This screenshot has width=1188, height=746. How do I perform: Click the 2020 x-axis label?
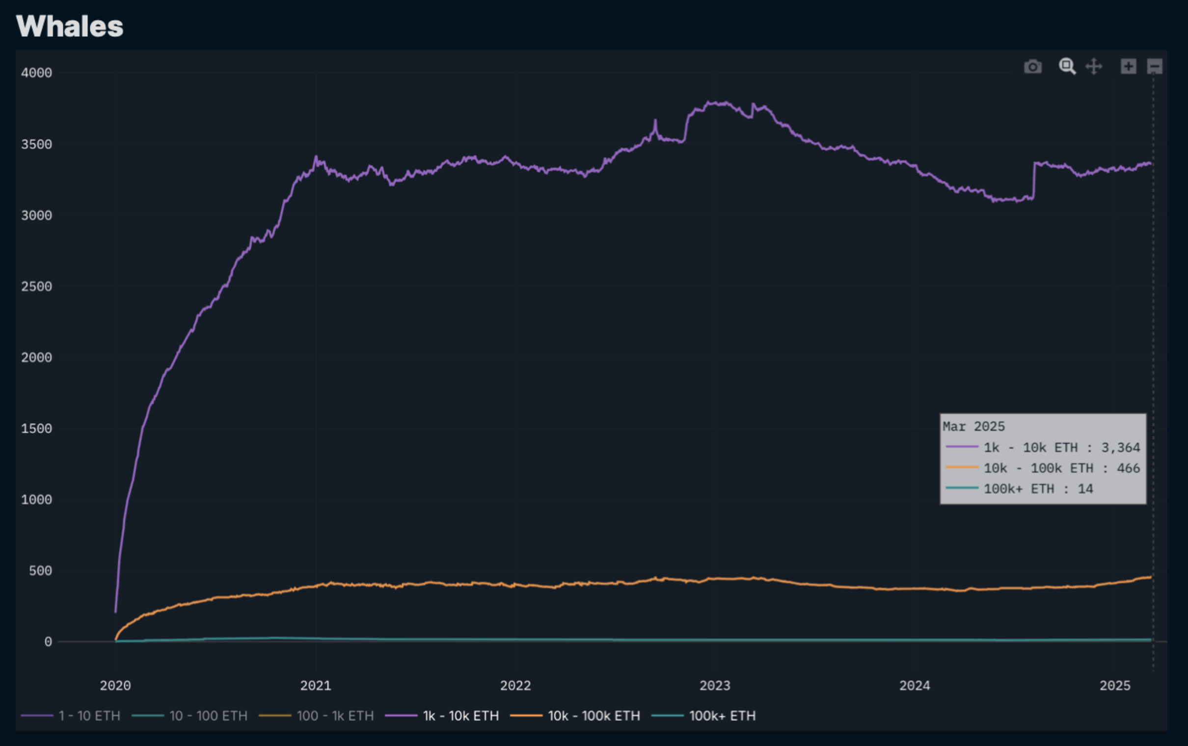click(115, 685)
